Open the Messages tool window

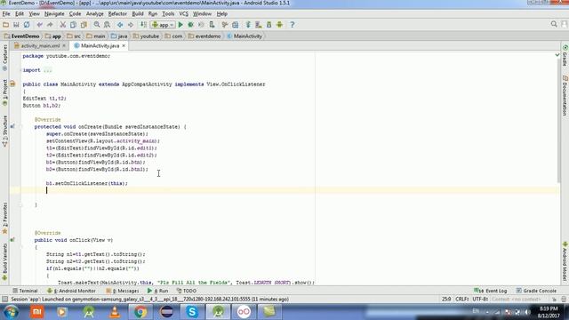(x=123, y=291)
